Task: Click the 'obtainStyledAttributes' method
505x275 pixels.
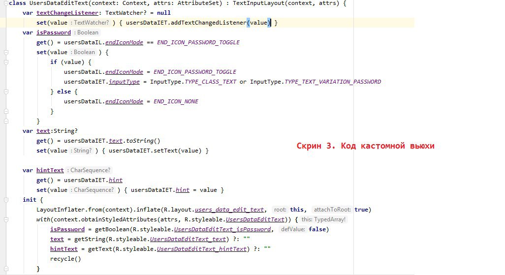Action: pyautogui.click(x=119, y=219)
